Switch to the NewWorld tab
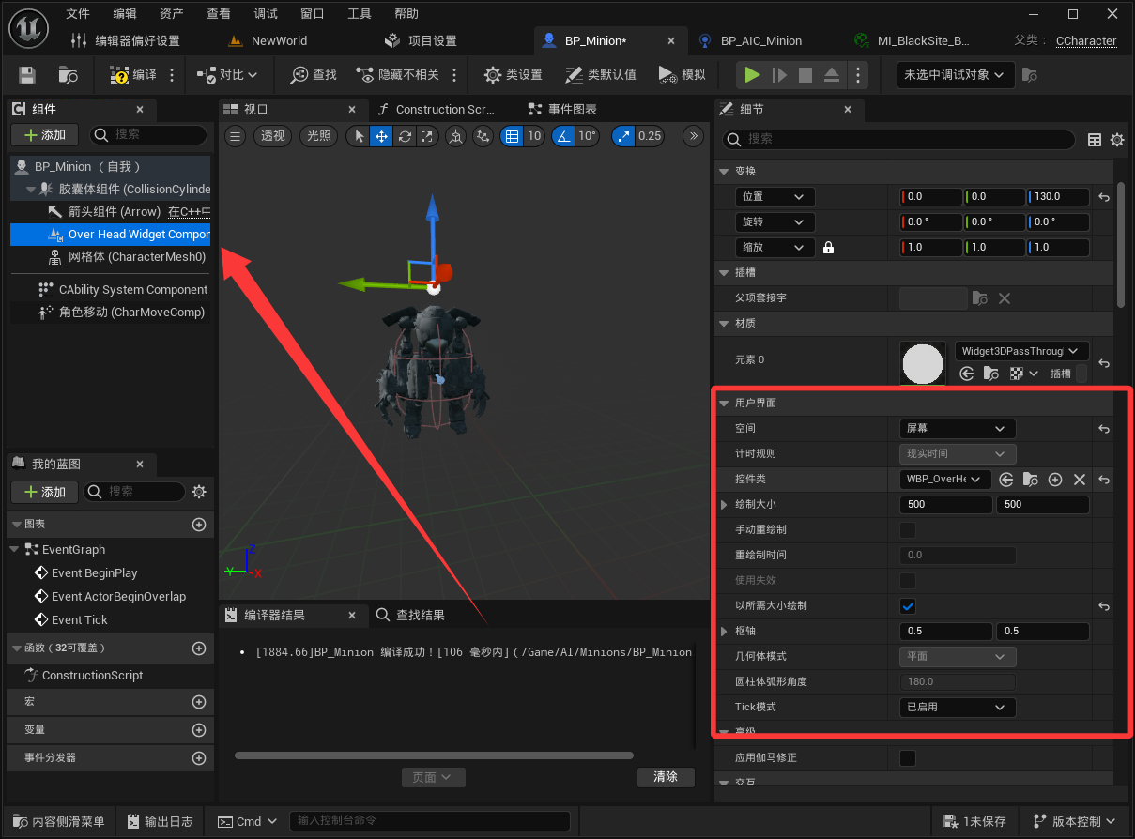Image resolution: width=1135 pixels, height=839 pixels. pos(279,41)
